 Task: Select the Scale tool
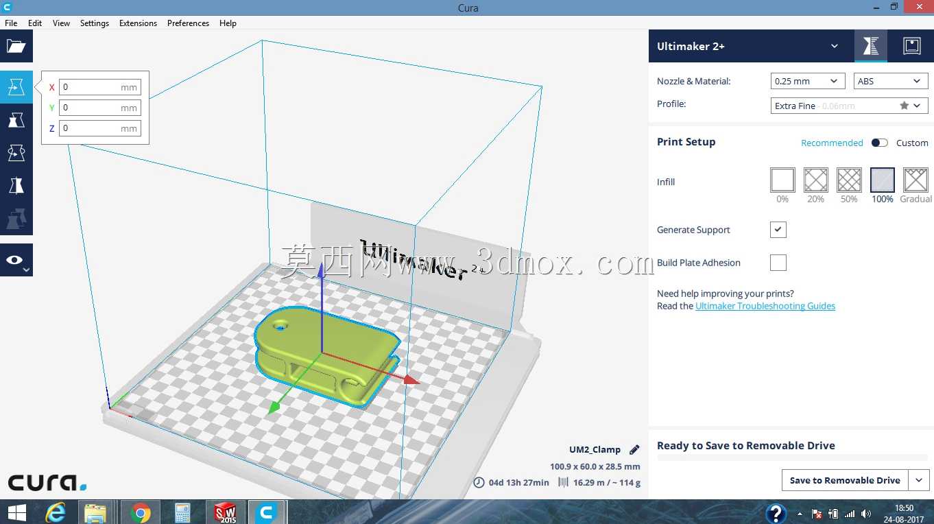pyautogui.click(x=16, y=120)
